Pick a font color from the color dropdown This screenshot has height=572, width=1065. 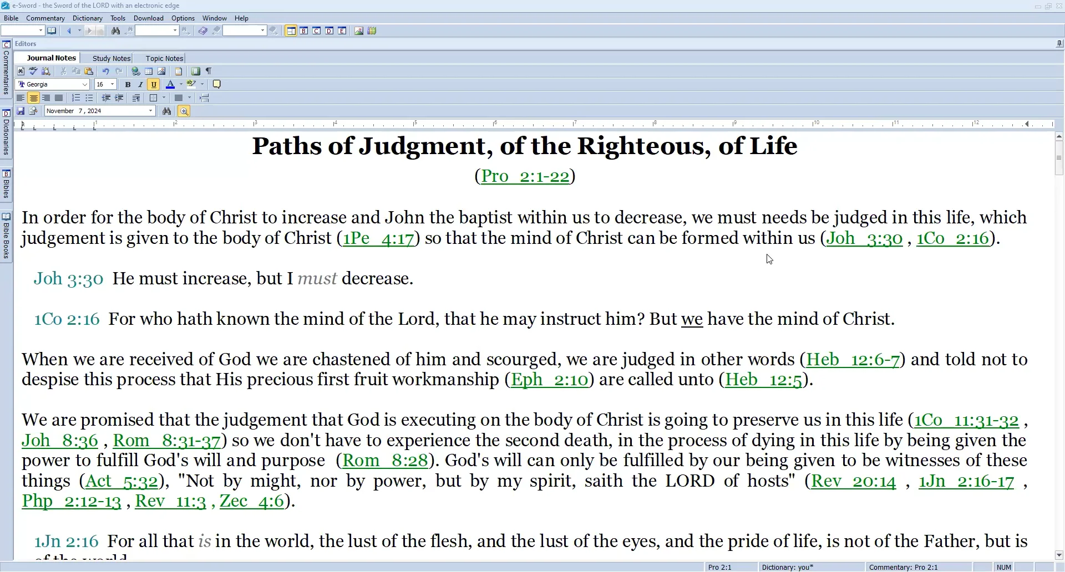coord(181,84)
